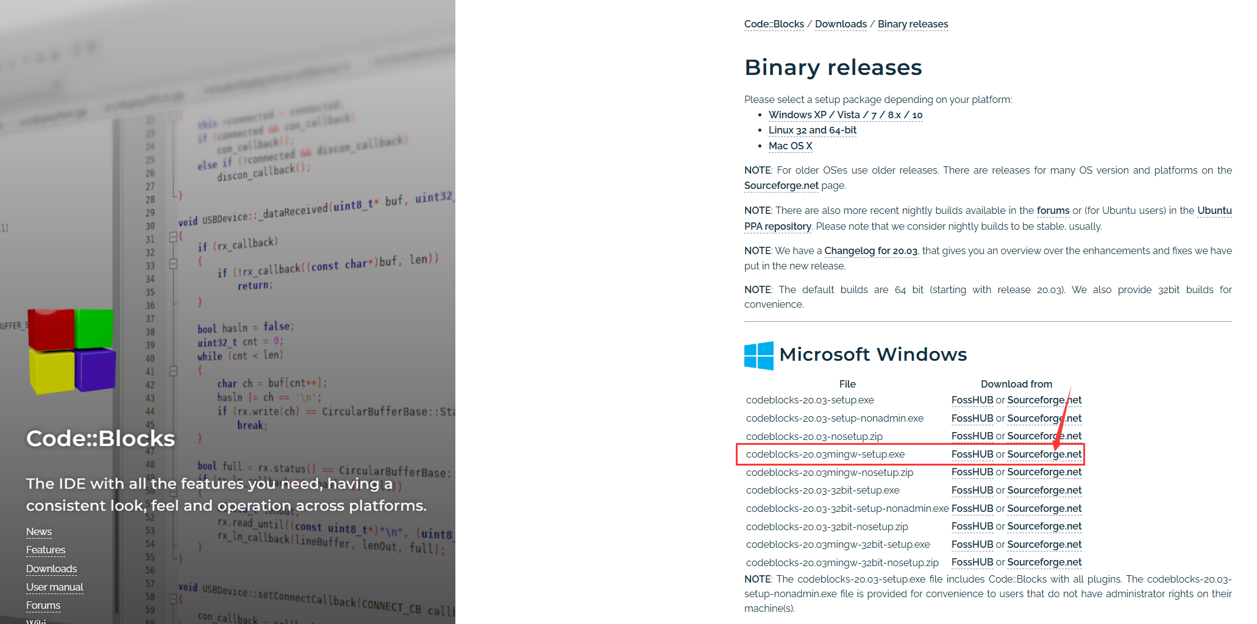Image resolution: width=1257 pixels, height=624 pixels.
Task: Download codeblocks-20.03-32bit-setup.exe from Sourceforge.net
Action: tap(1044, 490)
